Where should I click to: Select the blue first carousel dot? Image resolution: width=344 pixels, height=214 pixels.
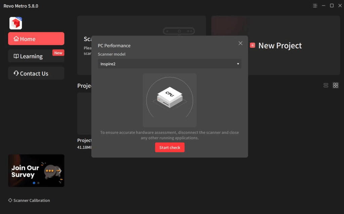pos(34,183)
